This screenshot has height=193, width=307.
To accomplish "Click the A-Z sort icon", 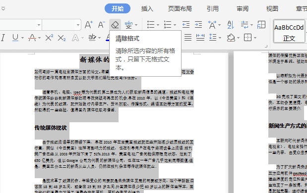I will (231, 25).
